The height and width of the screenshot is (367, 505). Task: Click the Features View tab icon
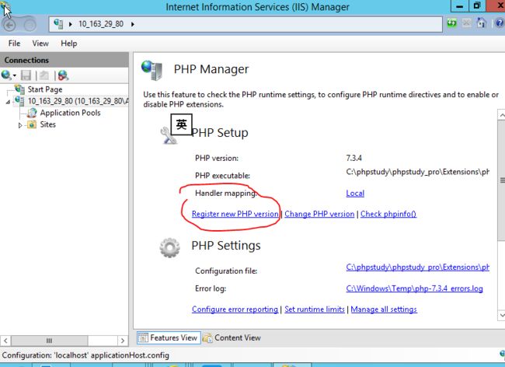[x=143, y=337]
